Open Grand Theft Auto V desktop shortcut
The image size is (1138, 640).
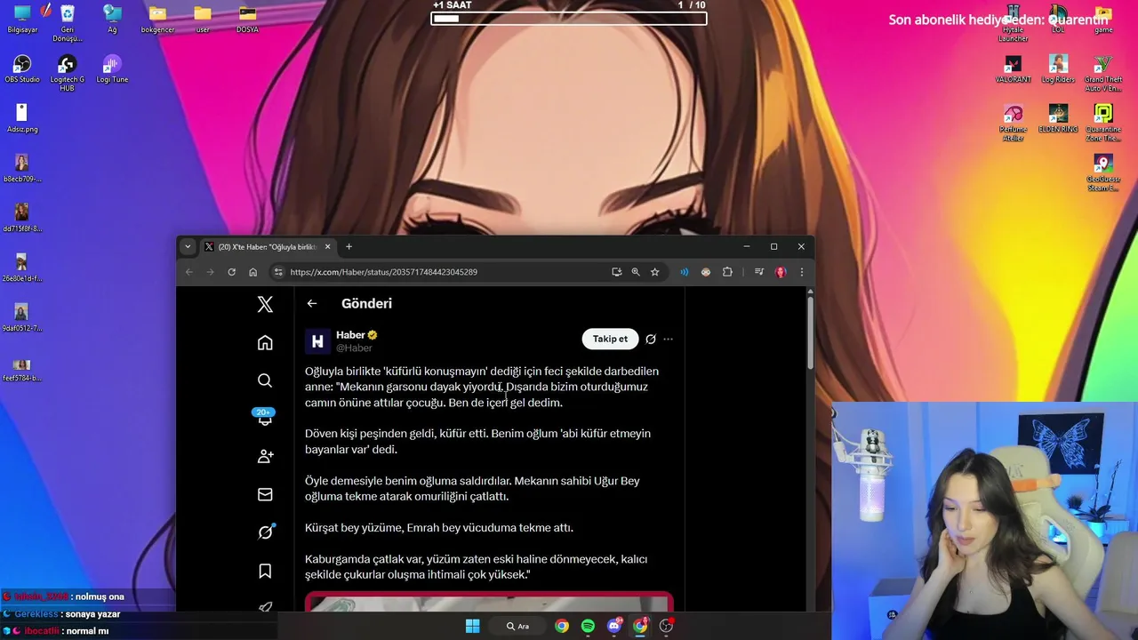point(1103,74)
